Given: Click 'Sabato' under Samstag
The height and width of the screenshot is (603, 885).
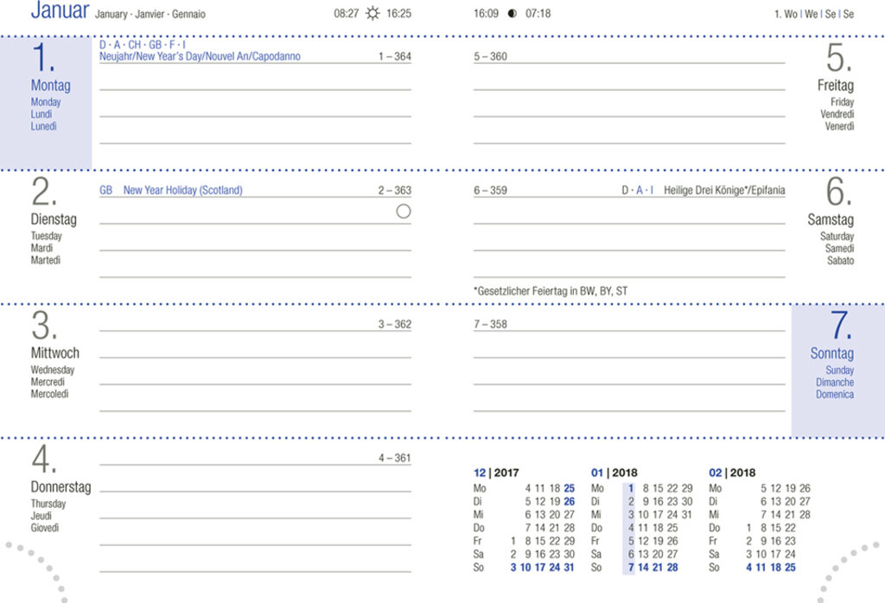Looking at the screenshot, I should (840, 261).
